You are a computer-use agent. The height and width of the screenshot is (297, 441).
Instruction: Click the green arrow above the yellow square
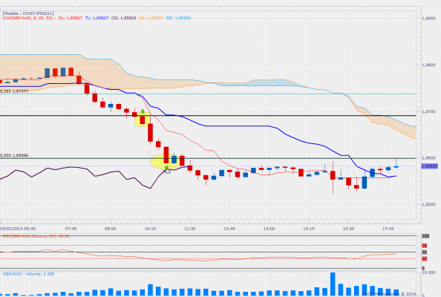tap(143, 111)
